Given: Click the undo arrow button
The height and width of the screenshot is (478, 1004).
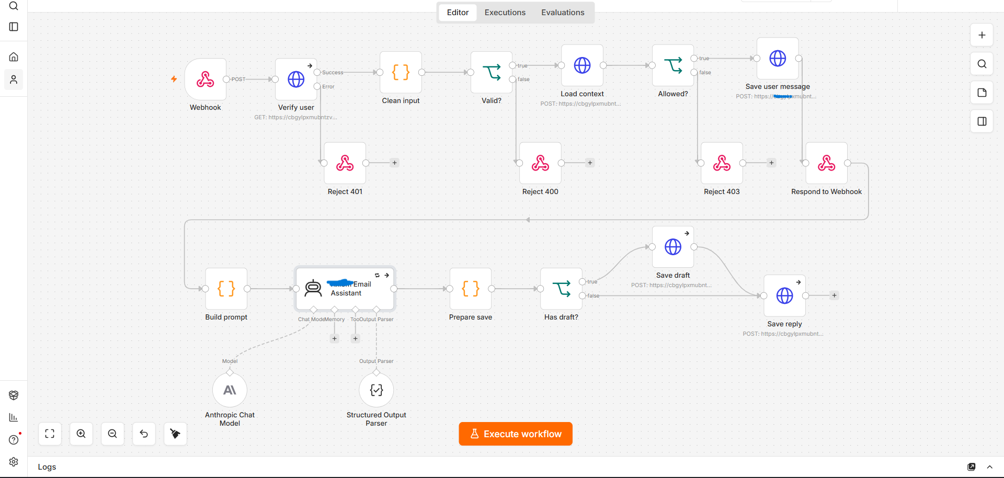Looking at the screenshot, I should [144, 434].
